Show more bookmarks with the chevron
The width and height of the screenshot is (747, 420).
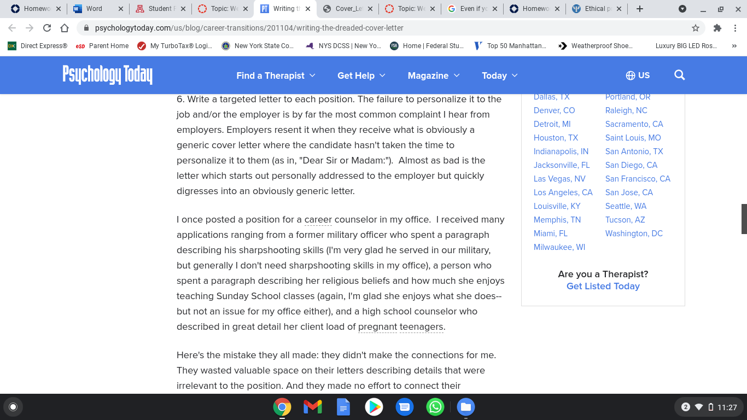[734, 46]
